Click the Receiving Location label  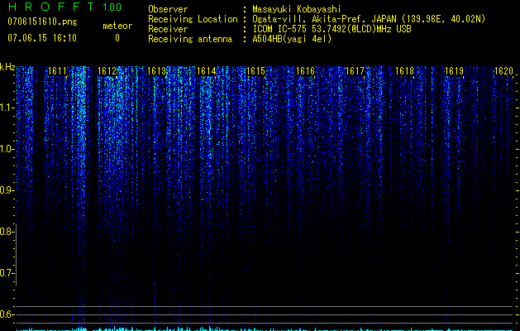click(x=193, y=19)
